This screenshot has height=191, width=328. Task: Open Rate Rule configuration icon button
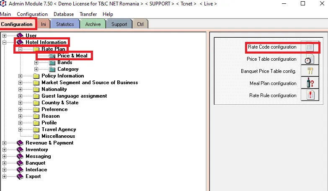[x=310, y=95]
